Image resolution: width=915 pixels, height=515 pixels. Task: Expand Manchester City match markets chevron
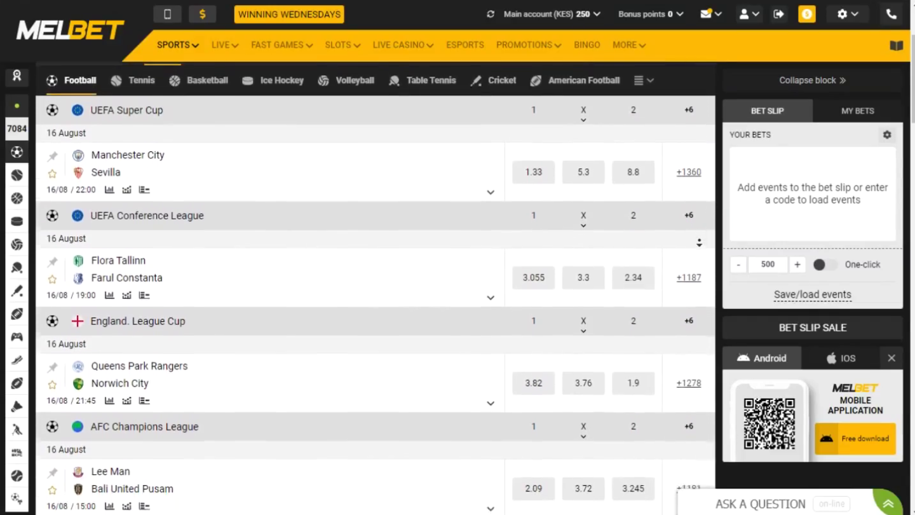click(x=491, y=192)
